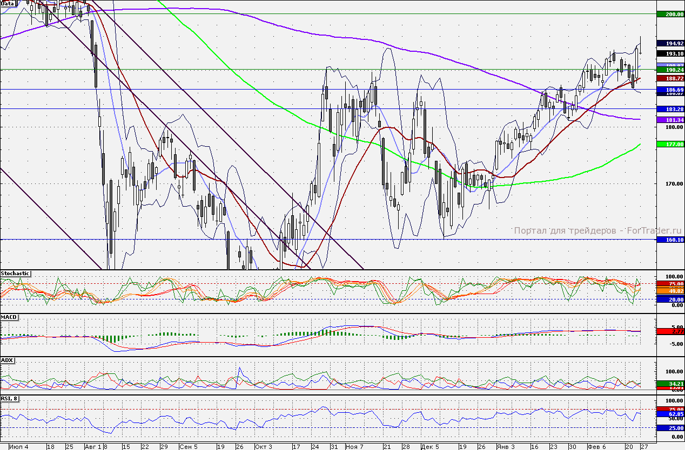The image size is (685, 450).
Task: Select the Stochastic indicator panel label
Action: pos(15,274)
